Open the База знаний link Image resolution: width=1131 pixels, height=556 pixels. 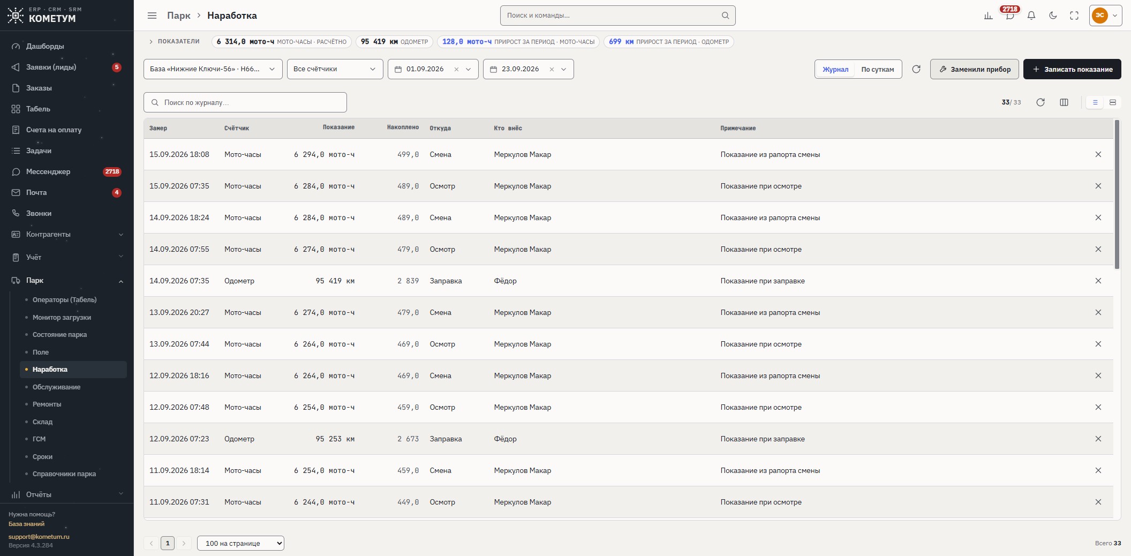26,524
